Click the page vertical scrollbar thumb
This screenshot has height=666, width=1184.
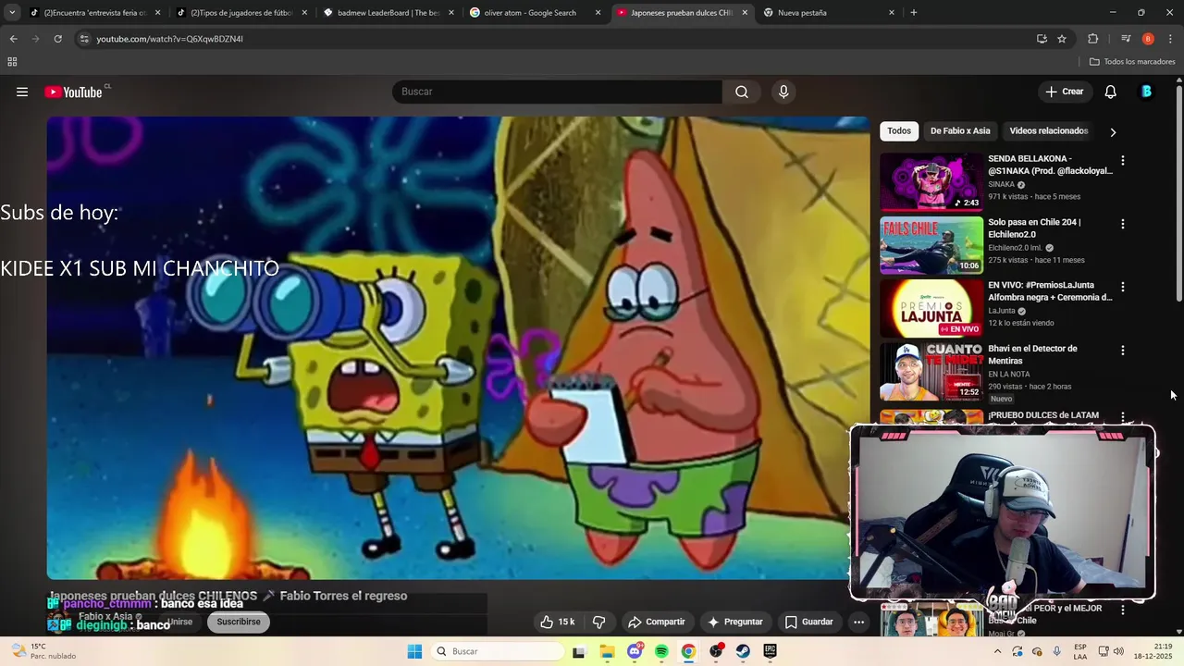[x=1178, y=194]
